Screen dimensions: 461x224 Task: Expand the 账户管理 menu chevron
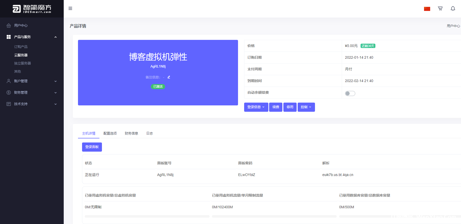pos(56,81)
